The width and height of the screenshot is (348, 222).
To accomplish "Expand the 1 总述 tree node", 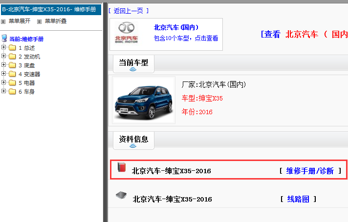I will click(3, 47).
